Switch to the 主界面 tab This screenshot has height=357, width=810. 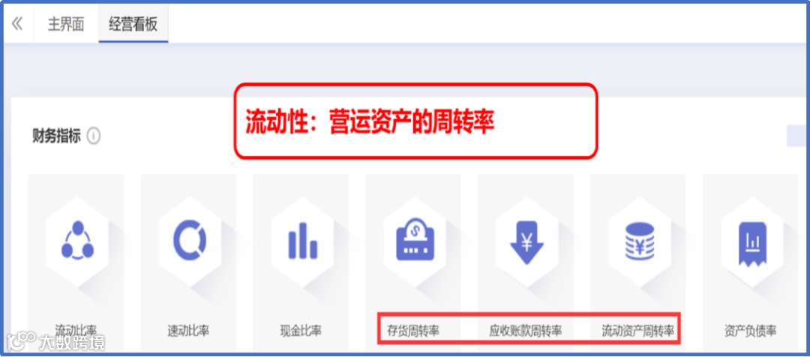tap(65, 24)
